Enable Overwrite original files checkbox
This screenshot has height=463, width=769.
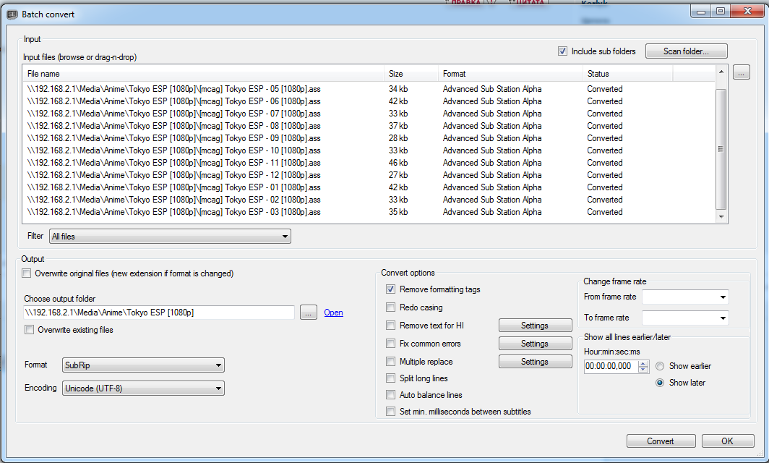[27, 273]
